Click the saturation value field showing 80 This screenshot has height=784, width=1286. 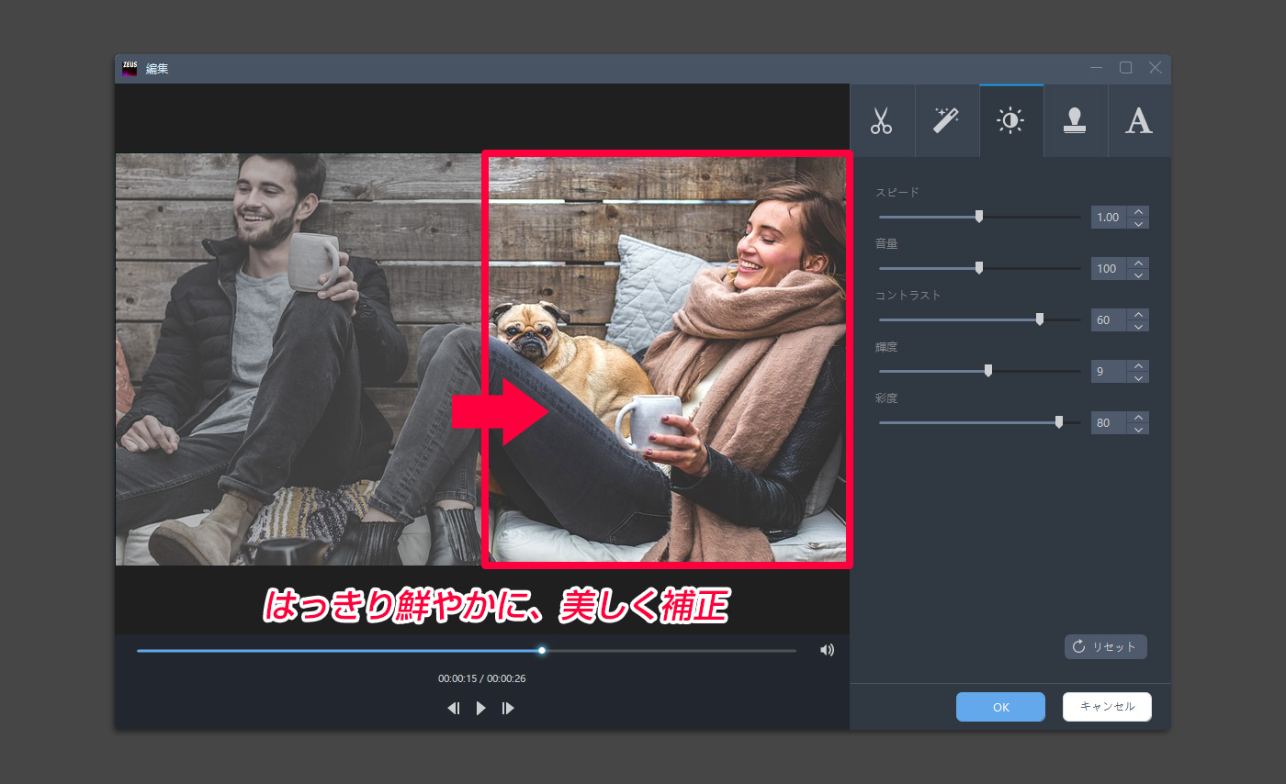[1107, 423]
